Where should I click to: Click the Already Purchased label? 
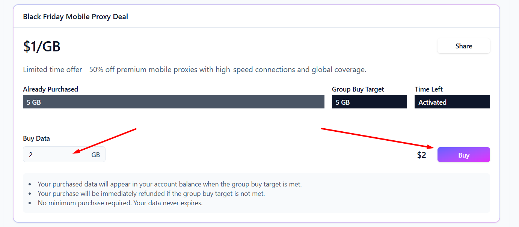pos(50,89)
